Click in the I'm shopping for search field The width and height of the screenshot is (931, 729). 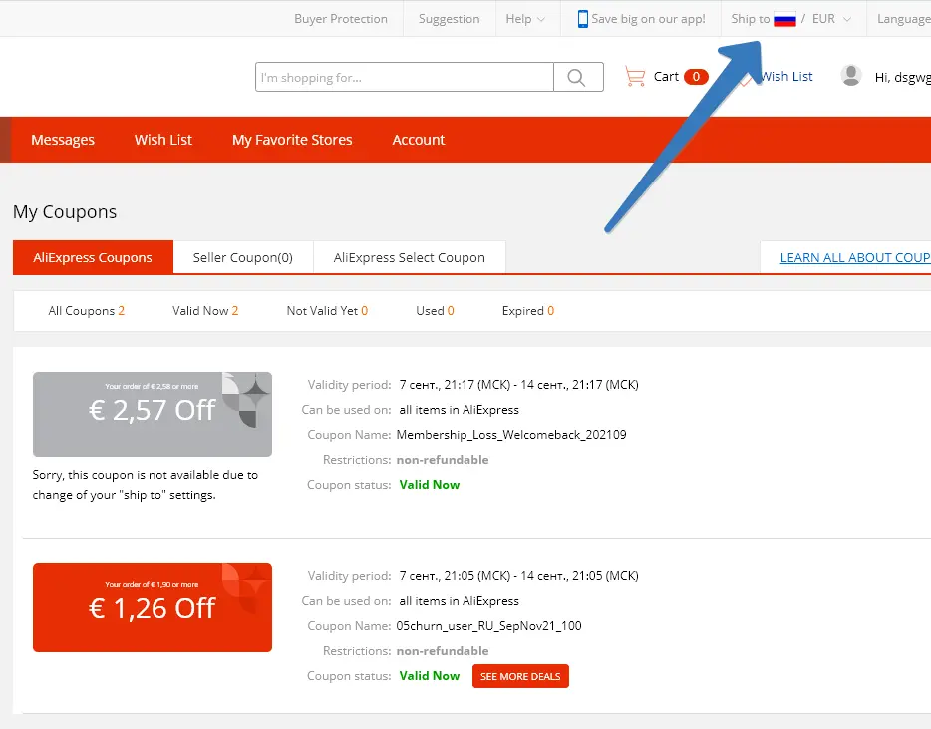point(405,77)
